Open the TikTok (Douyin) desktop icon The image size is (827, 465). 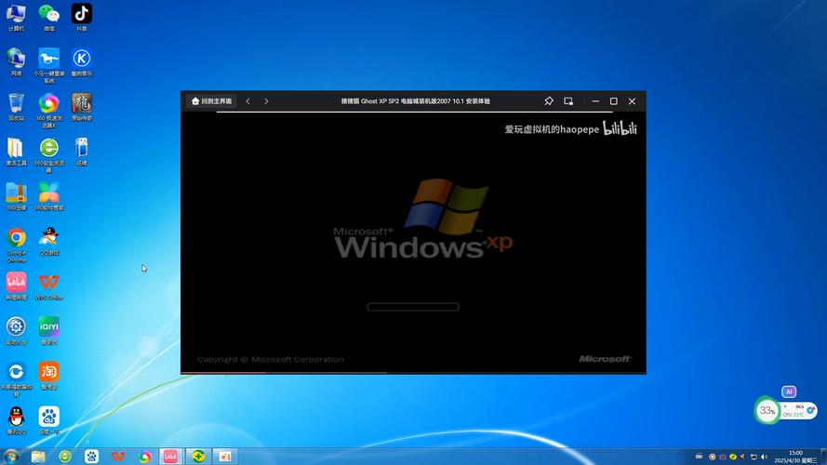[82, 18]
